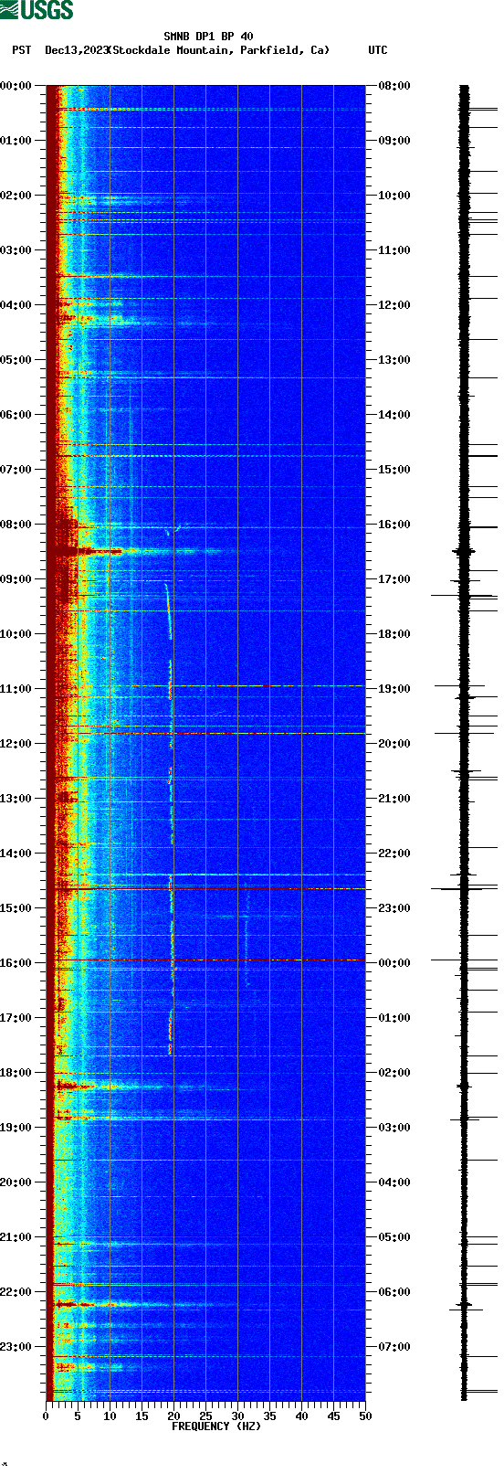Screen dimensions: 504x1474
Task: Click the frequency axis value '25'
Action: point(205,1416)
